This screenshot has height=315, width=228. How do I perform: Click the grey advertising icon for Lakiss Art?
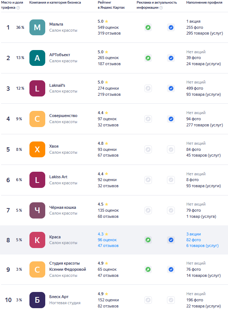pyautogui.click(x=148, y=180)
